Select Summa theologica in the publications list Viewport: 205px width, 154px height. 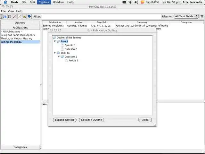20,42
